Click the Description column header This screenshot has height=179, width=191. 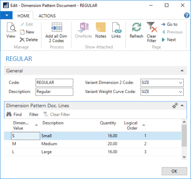point(53,123)
